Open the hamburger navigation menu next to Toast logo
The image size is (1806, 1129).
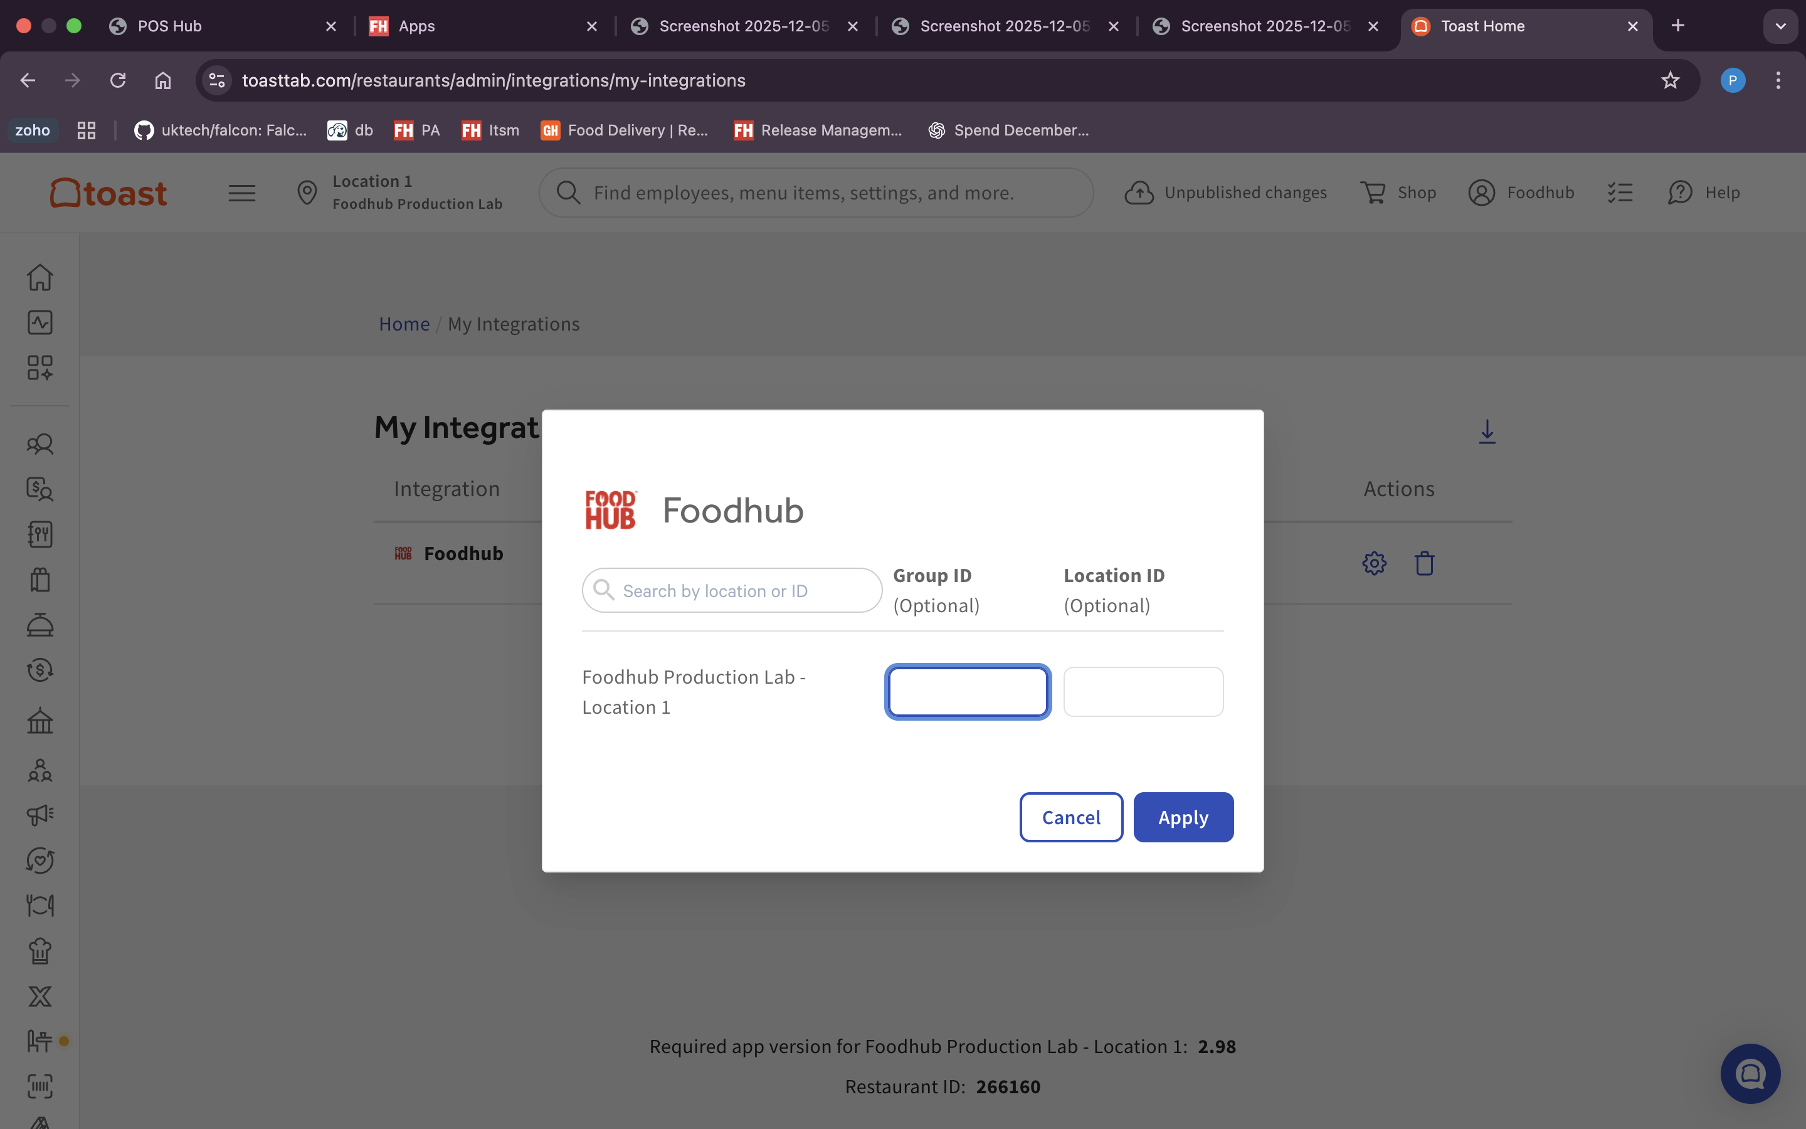[241, 192]
